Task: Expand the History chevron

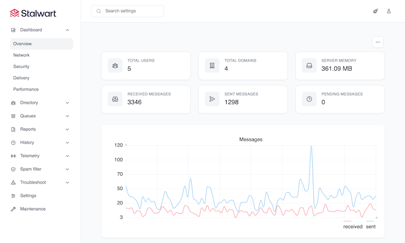Action: click(x=67, y=143)
